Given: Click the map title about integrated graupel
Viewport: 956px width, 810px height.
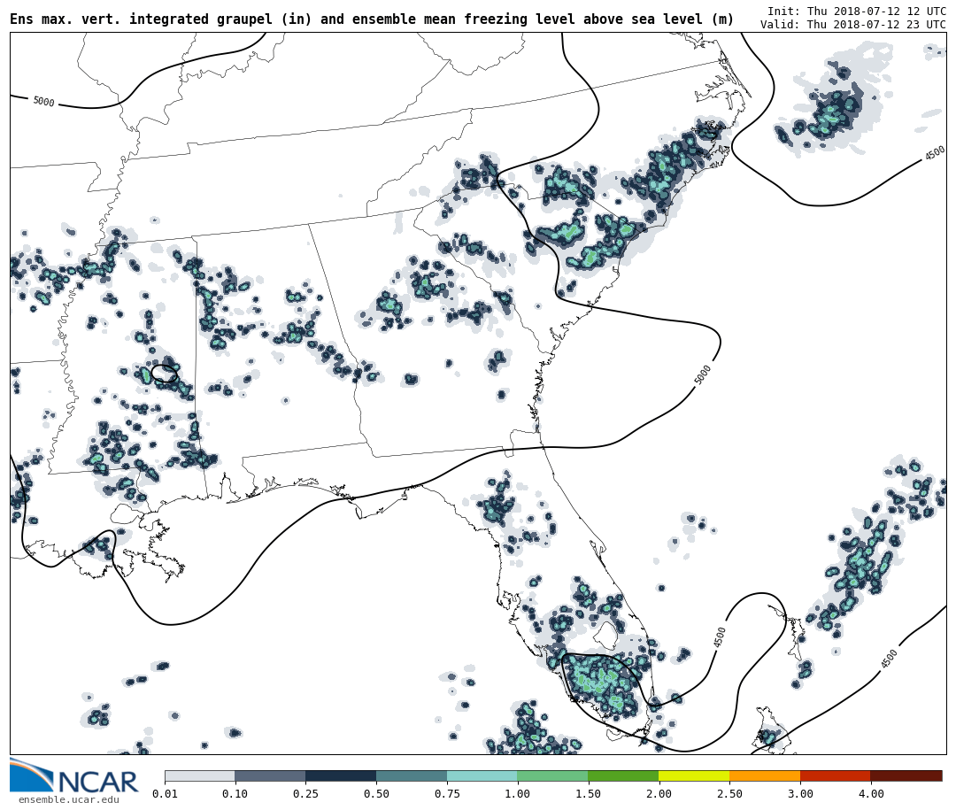Looking at the screenshot, I should click(372, 19).
